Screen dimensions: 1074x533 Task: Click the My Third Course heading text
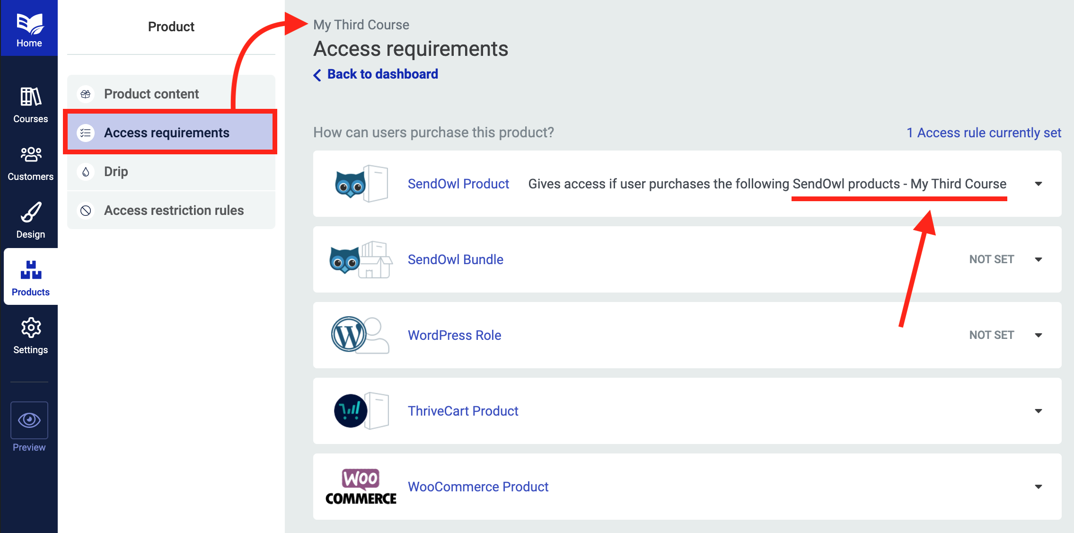coord(361,25)
